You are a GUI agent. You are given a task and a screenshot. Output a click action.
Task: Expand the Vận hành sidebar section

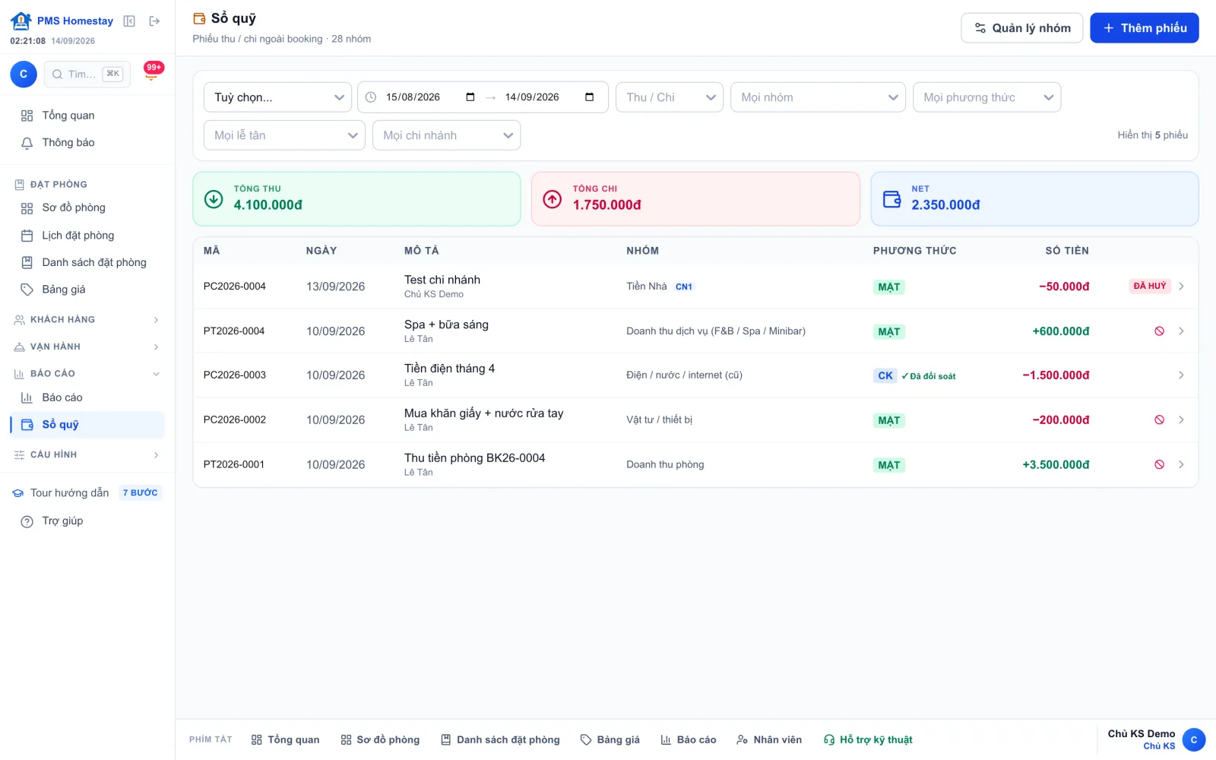(x=87, y=347)
